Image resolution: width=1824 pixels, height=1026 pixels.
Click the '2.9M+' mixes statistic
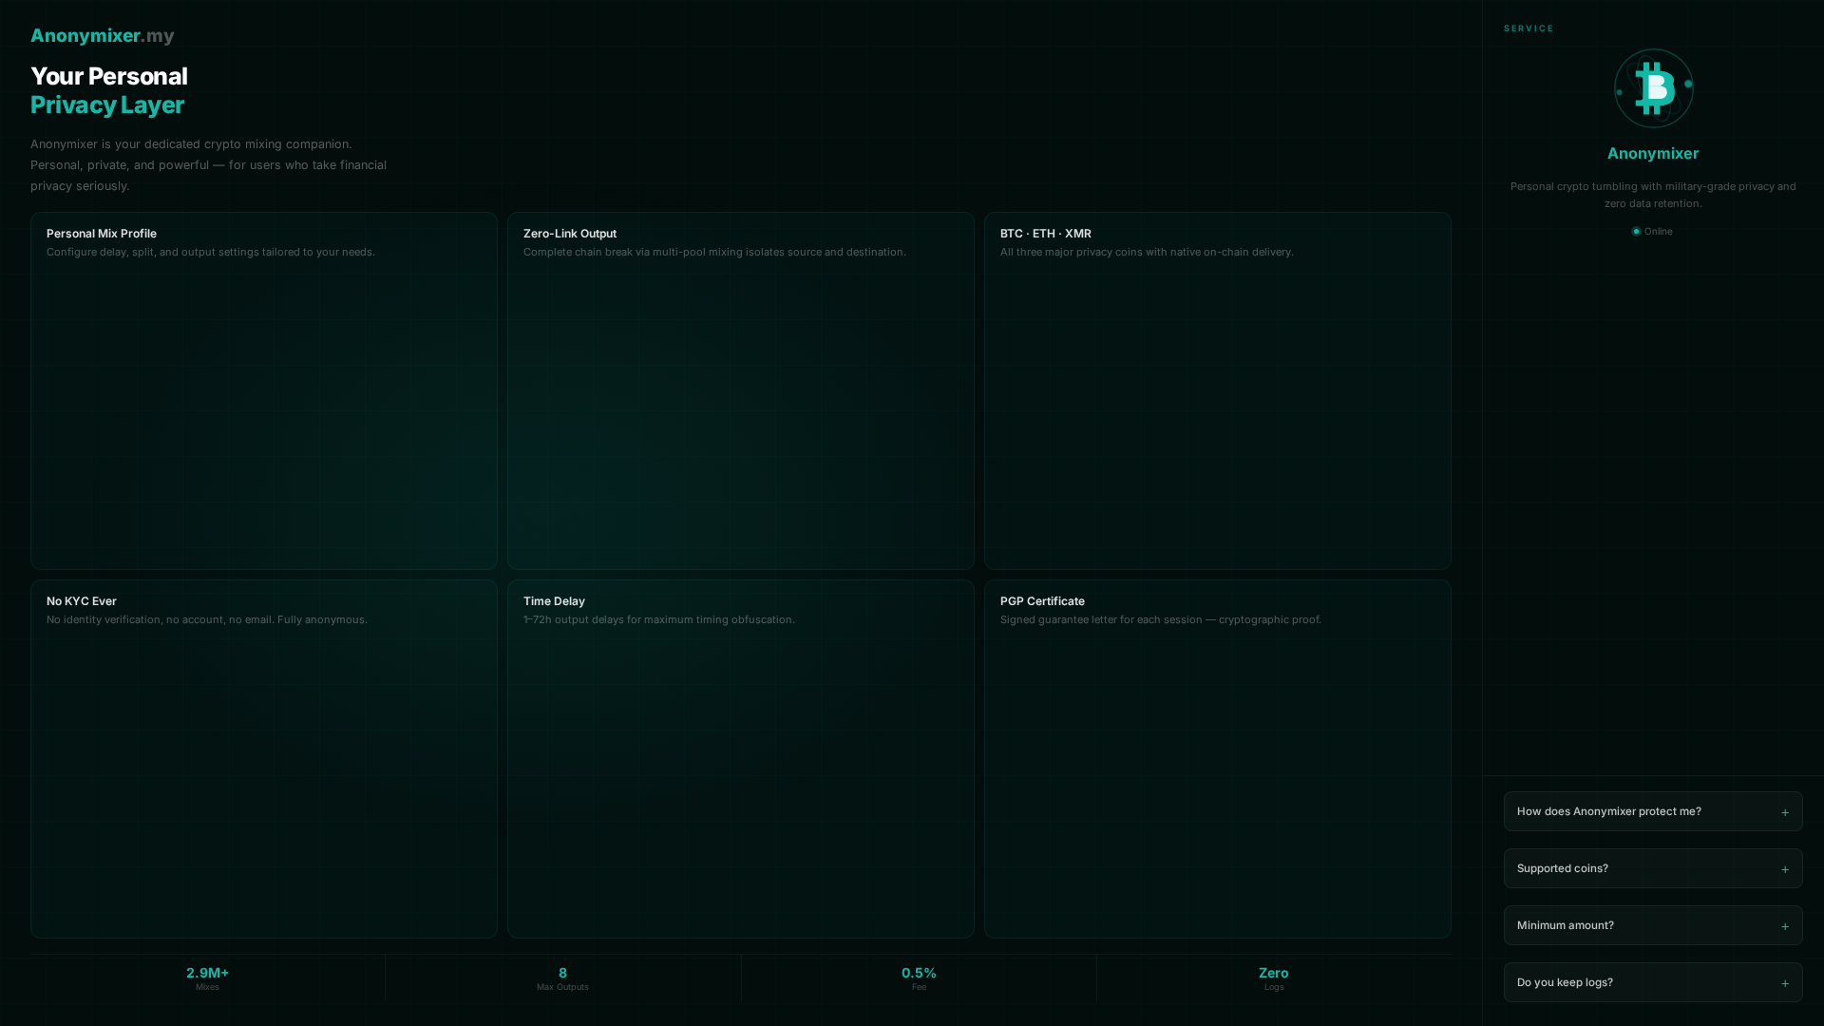point(207,973)
